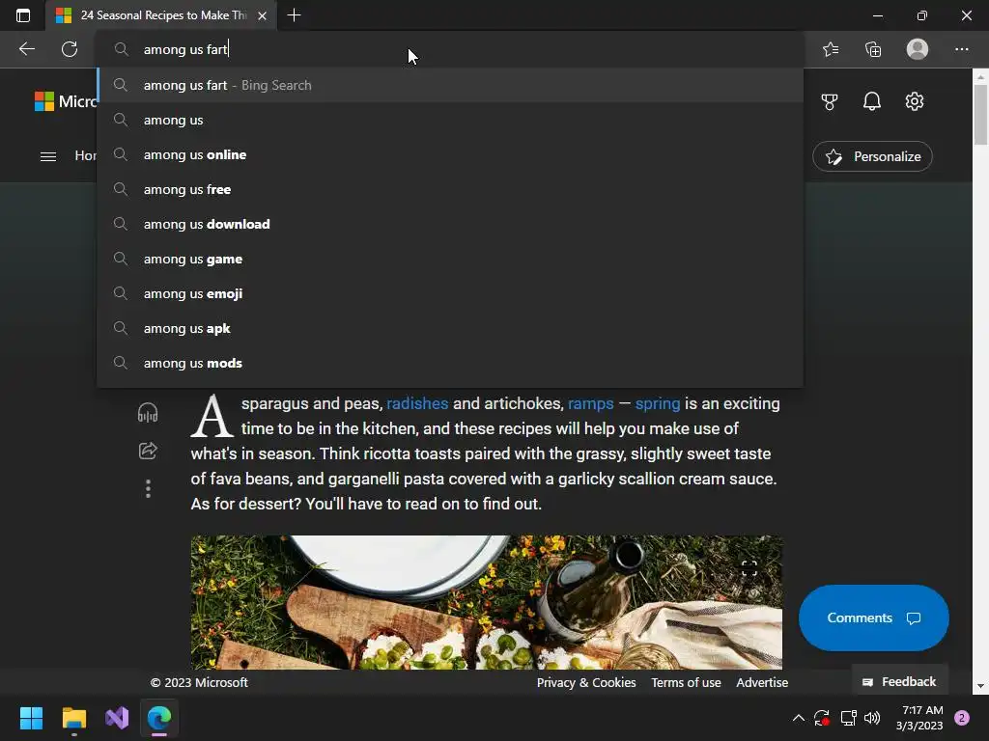Open Terms of use link

[686, 682]
